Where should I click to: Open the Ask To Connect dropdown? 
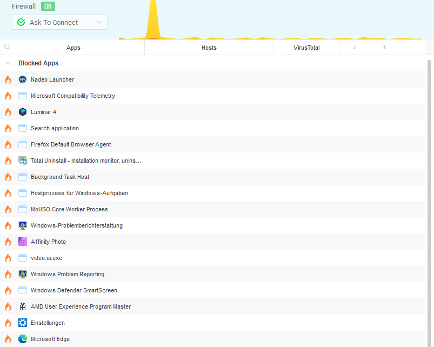(x=59, y=22)
